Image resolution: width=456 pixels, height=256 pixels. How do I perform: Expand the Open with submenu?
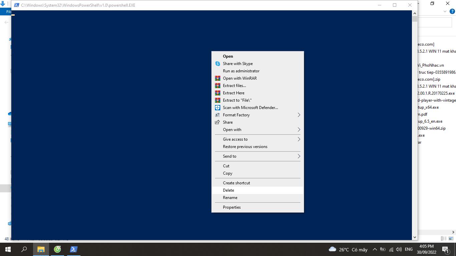coord(299,130)
